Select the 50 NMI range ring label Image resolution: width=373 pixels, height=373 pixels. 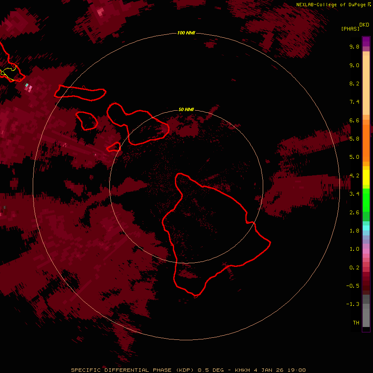point(186,109)
